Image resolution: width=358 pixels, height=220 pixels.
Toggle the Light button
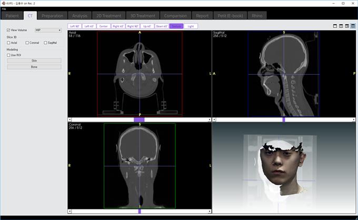point(191,26)
